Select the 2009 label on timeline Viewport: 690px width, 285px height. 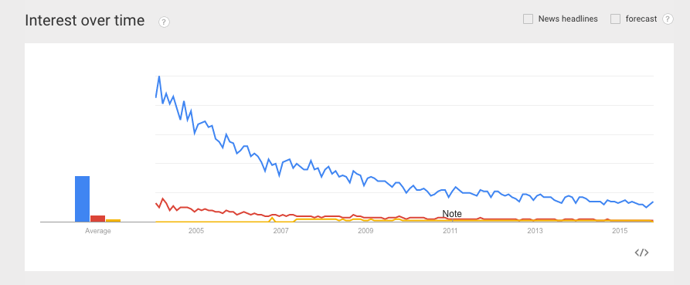click(365, 231)
